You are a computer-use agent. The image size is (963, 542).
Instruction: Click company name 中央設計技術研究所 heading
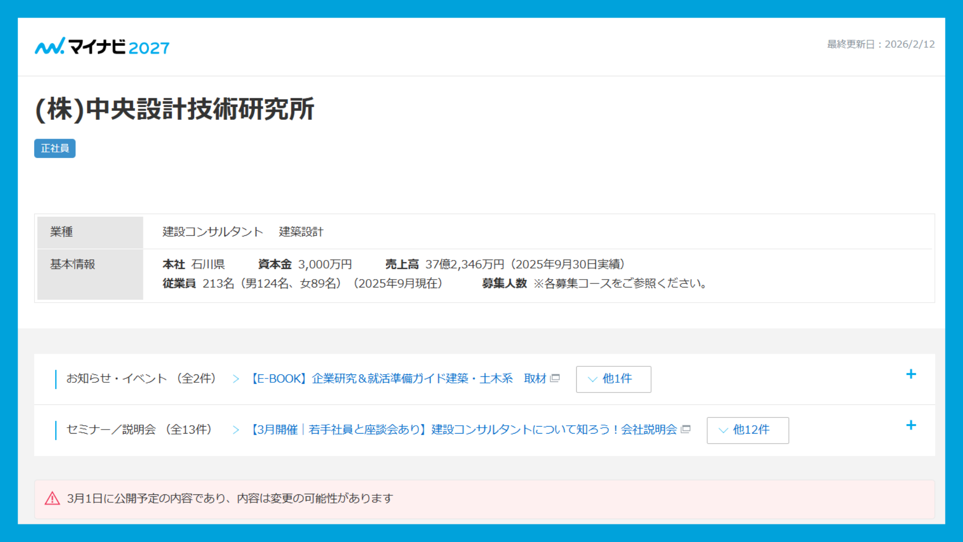[175, 109]
